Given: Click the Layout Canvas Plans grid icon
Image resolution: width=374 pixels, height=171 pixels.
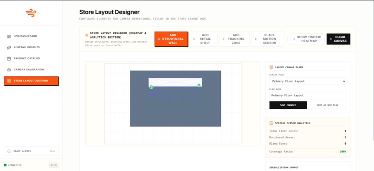Looking at the screenshot, I should (x=271, y=67).
